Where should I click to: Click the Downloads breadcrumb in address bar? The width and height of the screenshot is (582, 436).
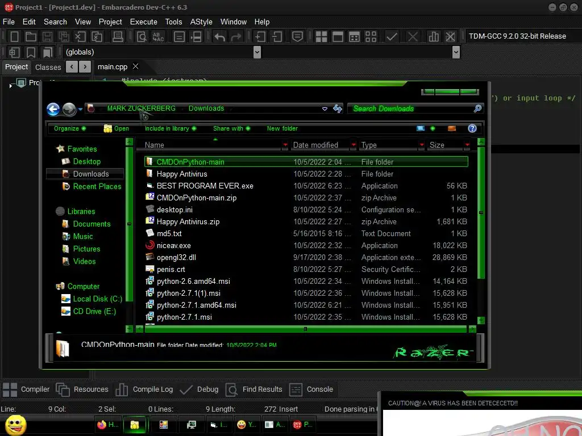(206, 108)
